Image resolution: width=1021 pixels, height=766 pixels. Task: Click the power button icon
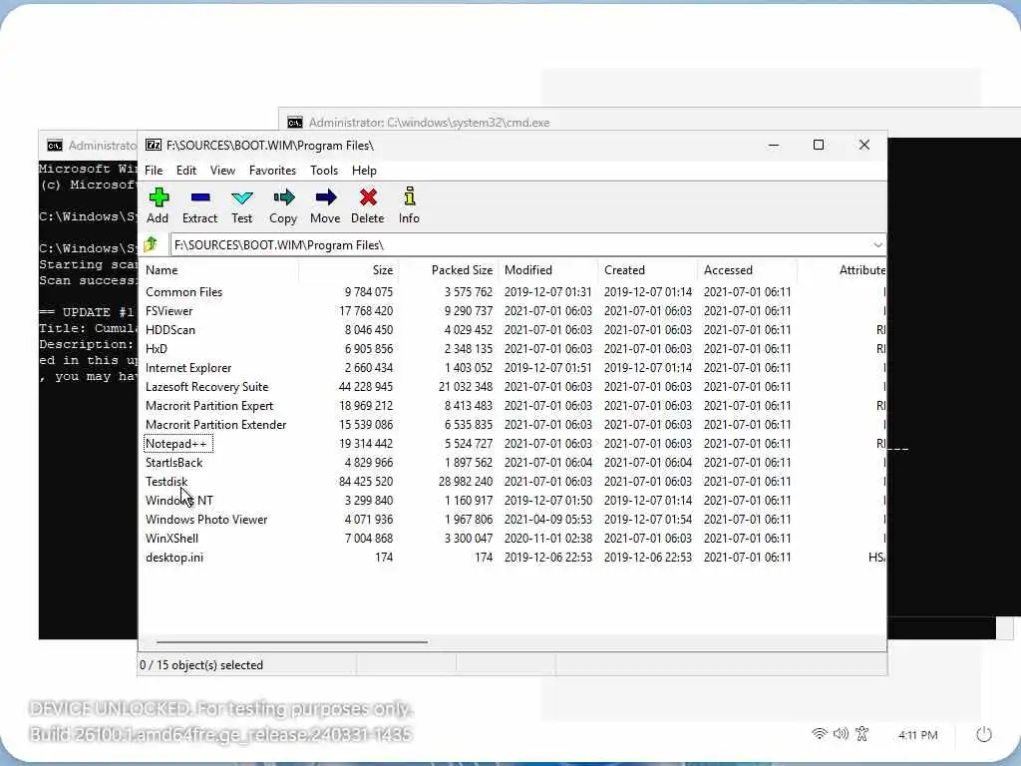tap(984, 735)
